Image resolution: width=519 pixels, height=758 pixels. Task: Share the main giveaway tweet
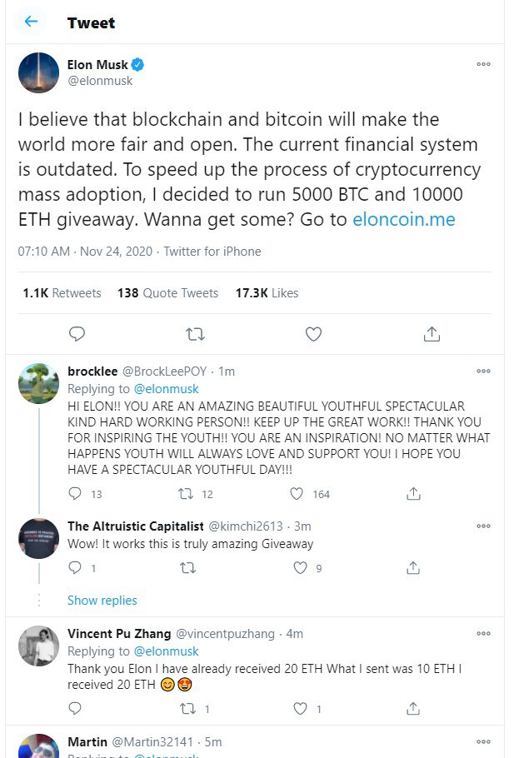coord(432,334)
